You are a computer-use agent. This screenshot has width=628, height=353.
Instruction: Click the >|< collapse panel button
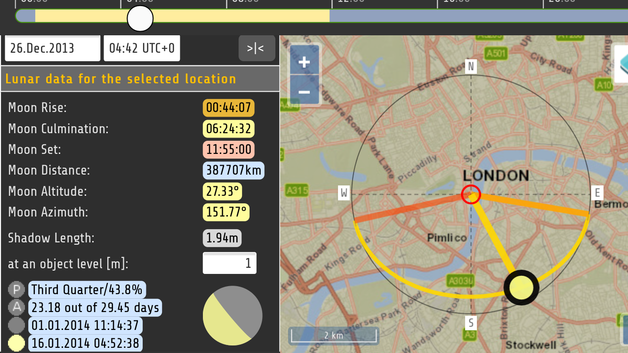(x=257, y=48)
